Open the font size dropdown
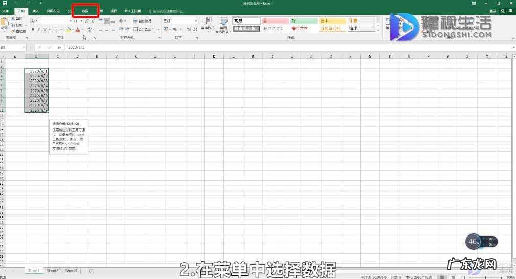Image resolution: width=516 pixels, height=279 pixels. coord(82,21)
